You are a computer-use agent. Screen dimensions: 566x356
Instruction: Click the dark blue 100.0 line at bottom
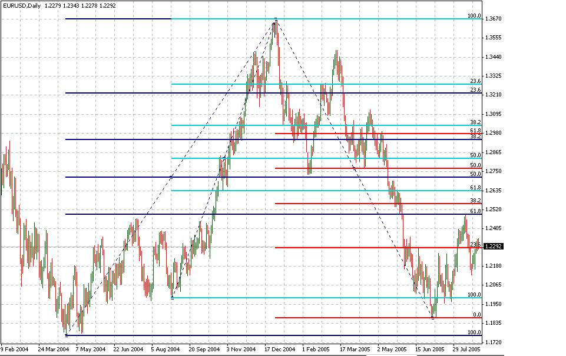[x=265, y=335]
